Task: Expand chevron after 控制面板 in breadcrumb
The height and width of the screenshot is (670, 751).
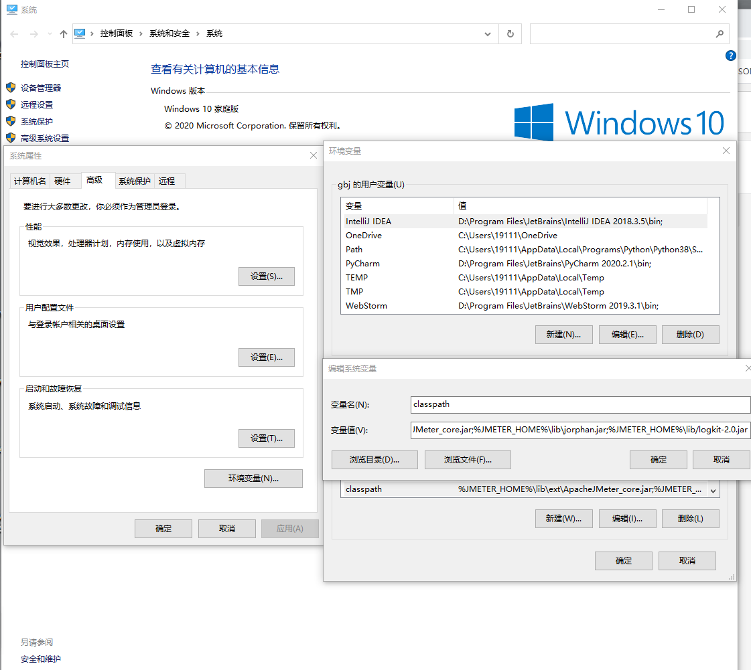Action: click(141, 33)
